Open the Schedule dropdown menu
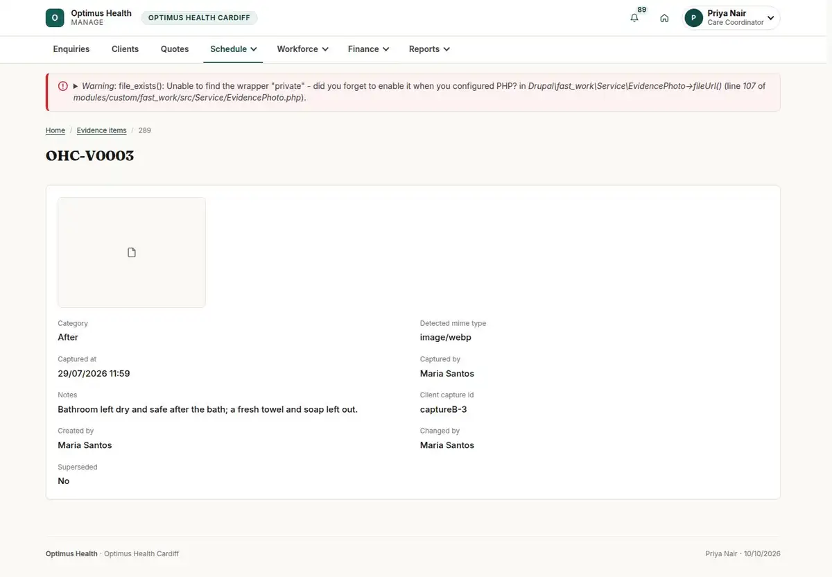 pyautogui.click(x=234, y=49)
